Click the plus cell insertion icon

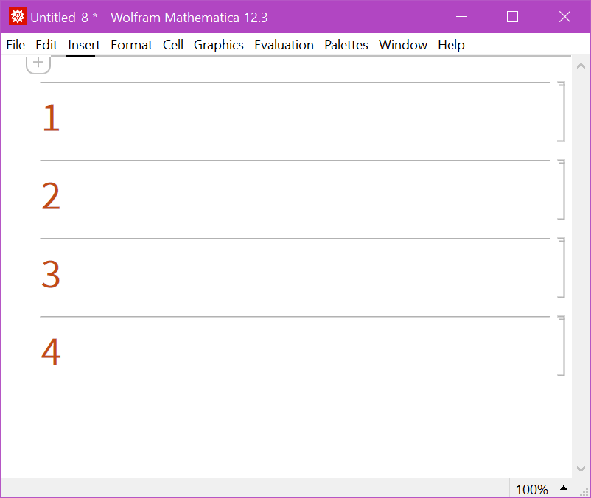(x=38, y=63)
